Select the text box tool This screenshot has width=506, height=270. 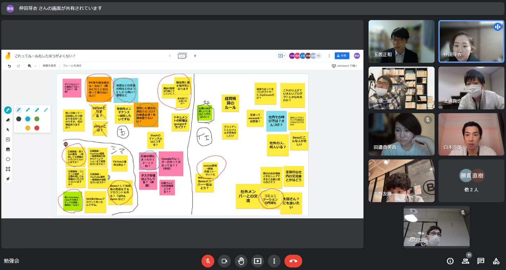tap(8, 169)
